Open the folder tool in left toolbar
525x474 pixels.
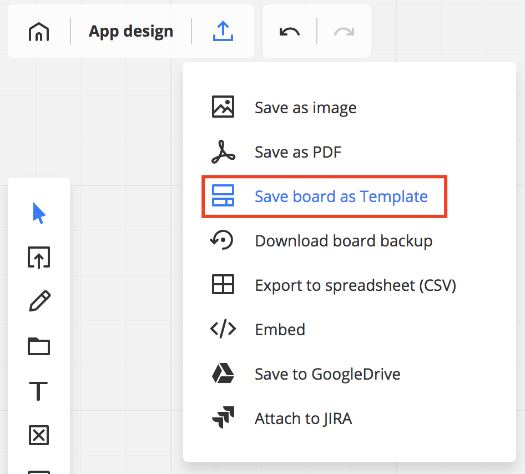point(39,347)
